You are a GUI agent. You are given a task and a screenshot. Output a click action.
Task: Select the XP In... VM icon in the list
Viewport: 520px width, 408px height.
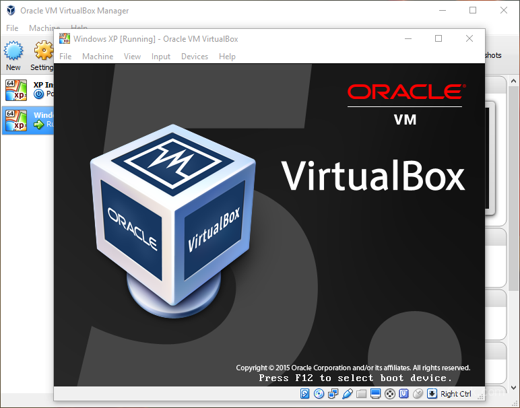[16, 90]
